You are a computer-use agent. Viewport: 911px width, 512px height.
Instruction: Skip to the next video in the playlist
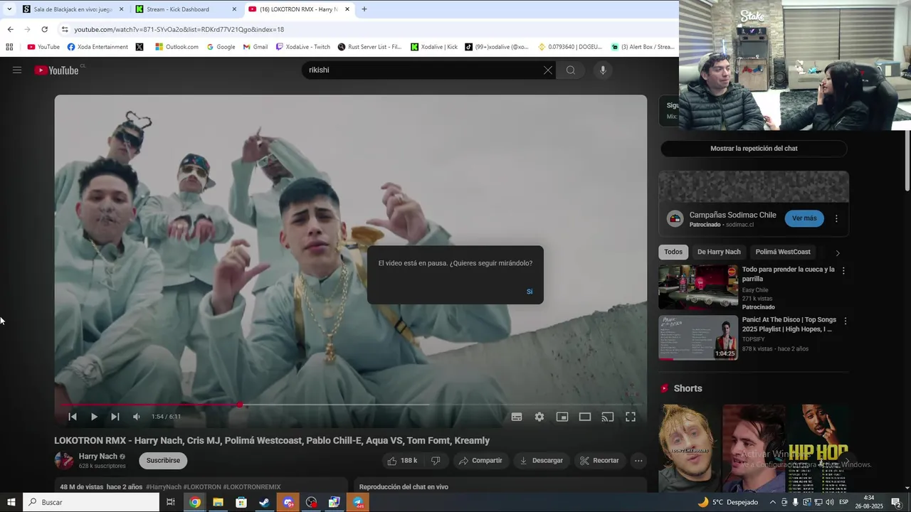115,417
